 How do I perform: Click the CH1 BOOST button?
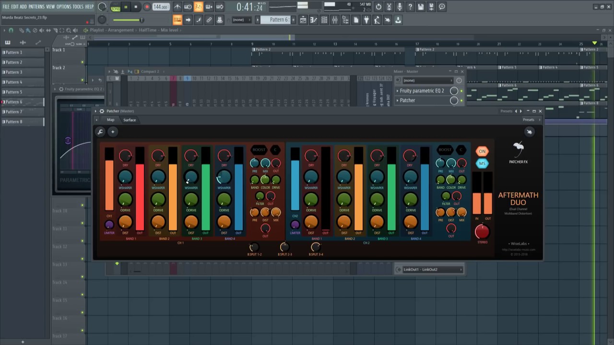point(259,149)
